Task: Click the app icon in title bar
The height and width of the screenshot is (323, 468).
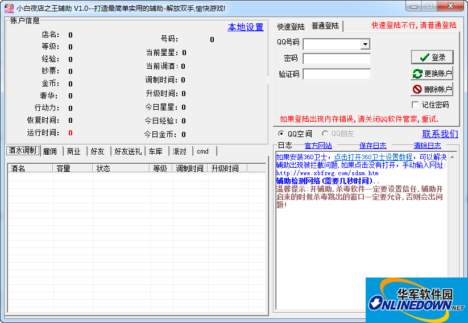Action: coord(9,8)
